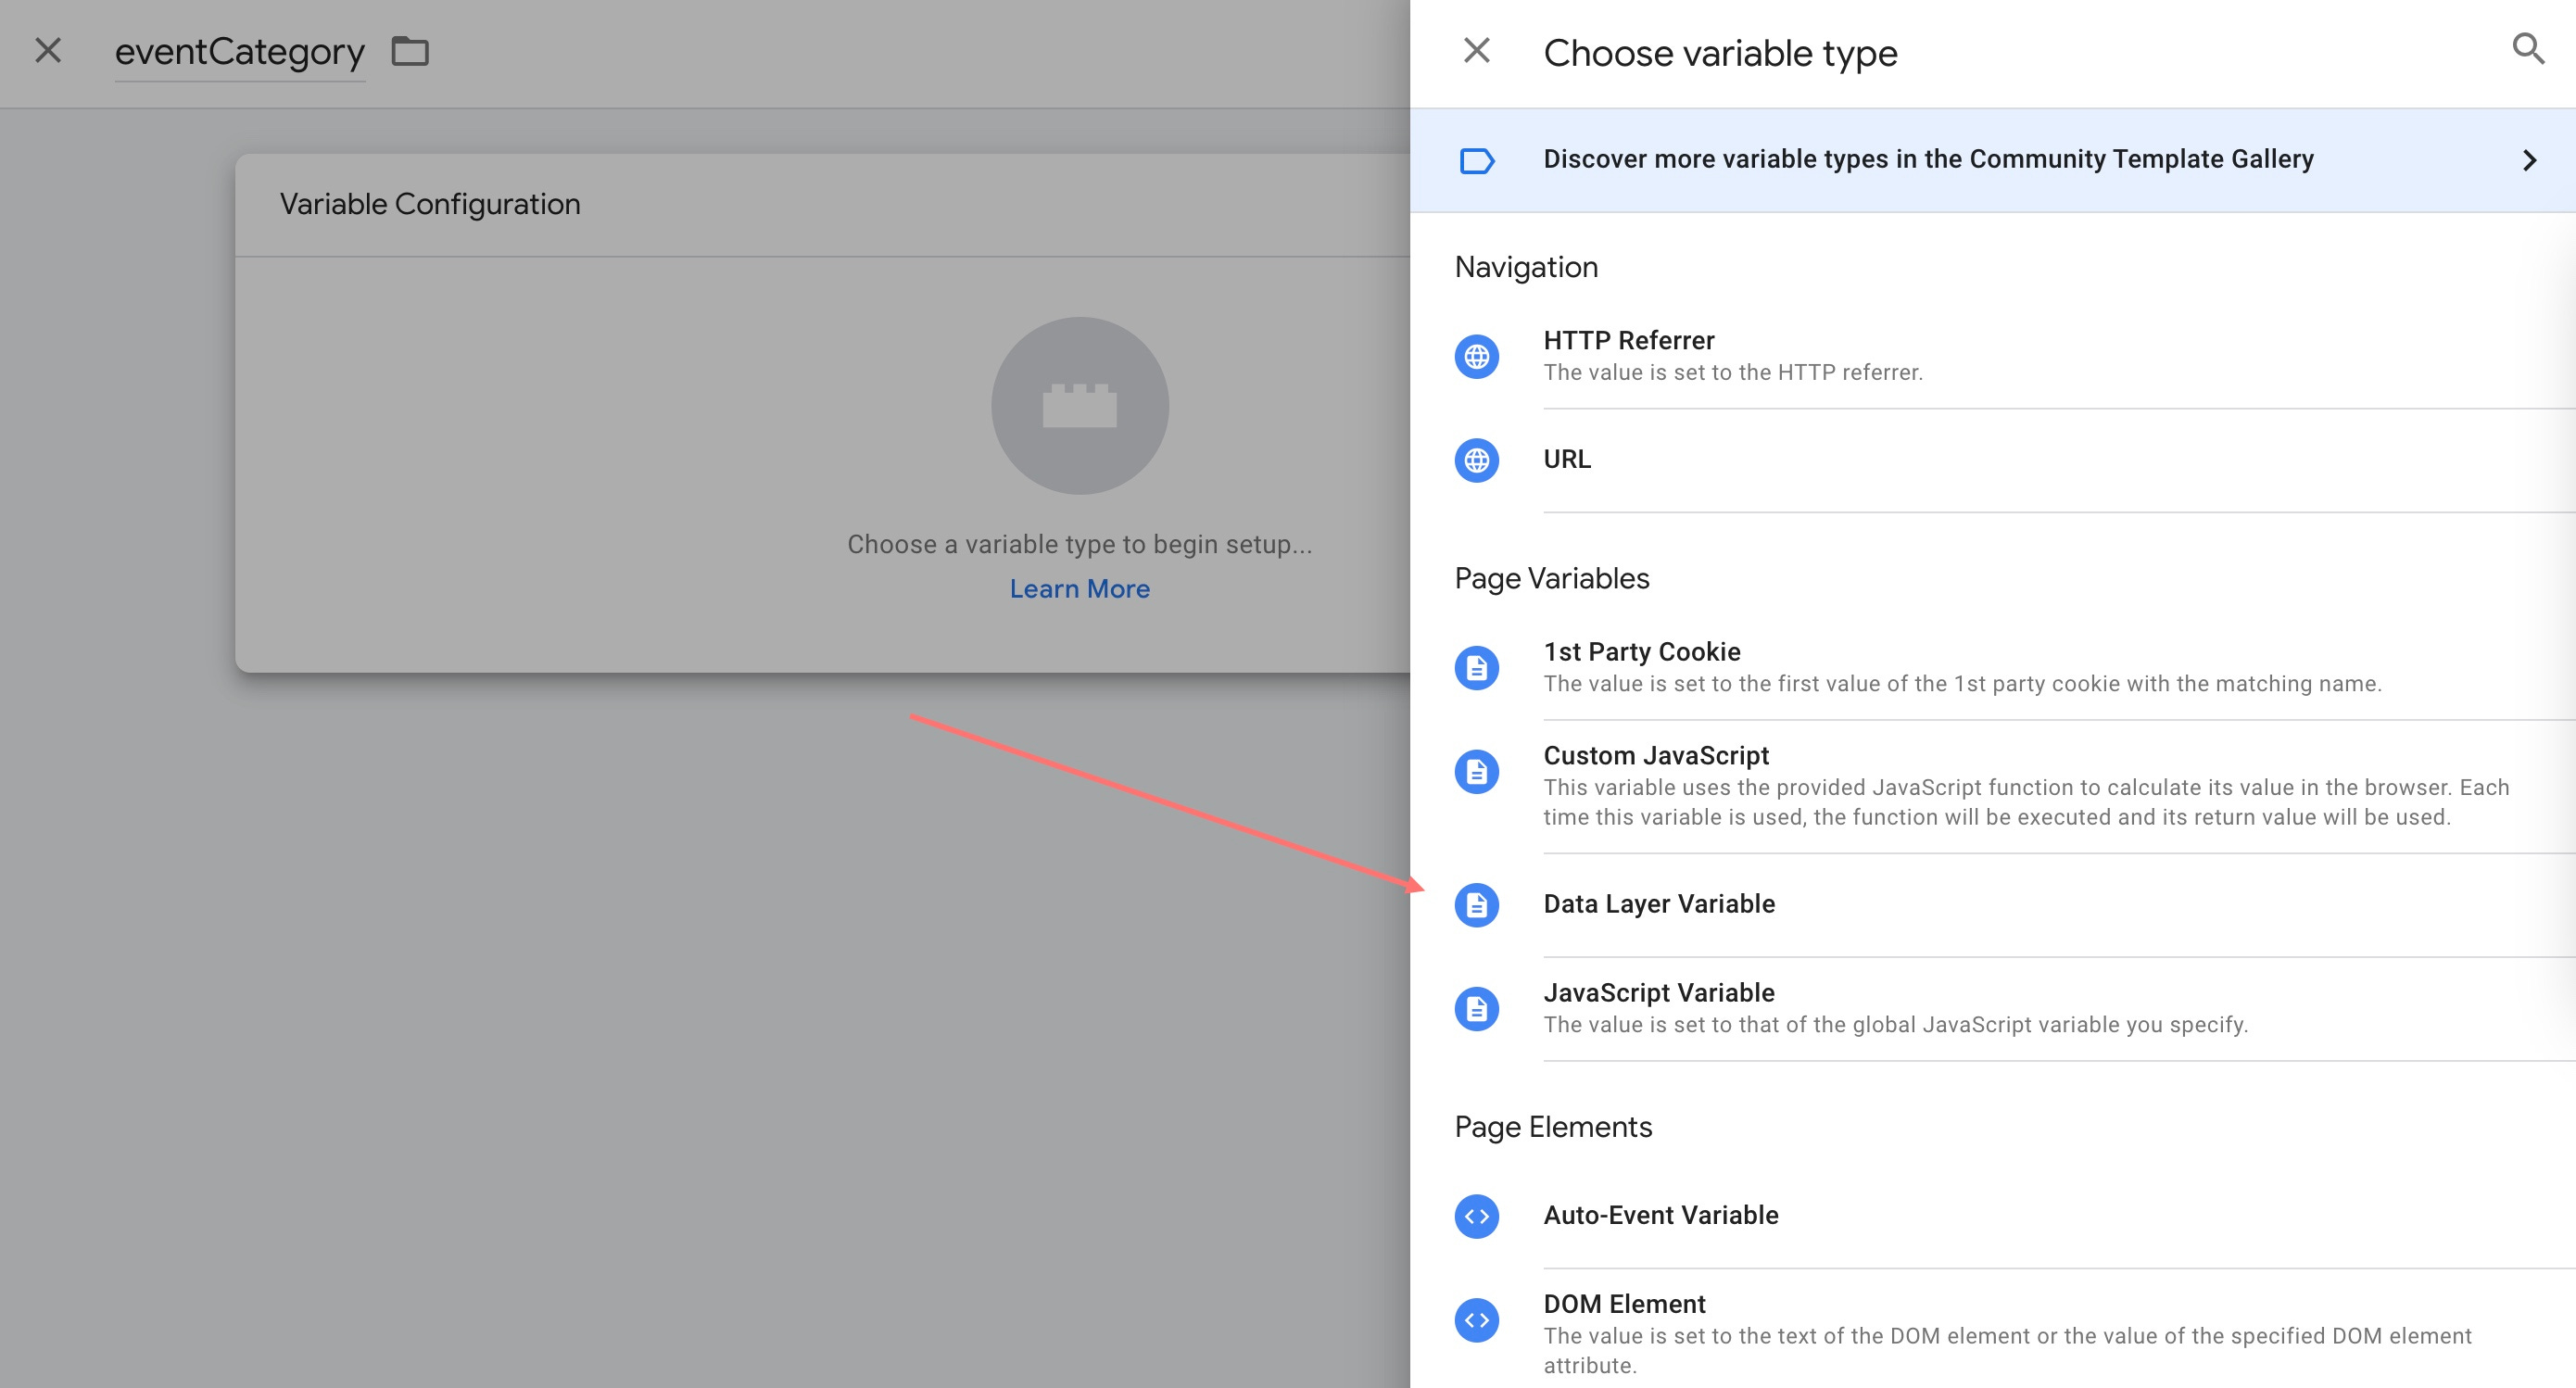This screenshot has height=1388, width=2576.
Task: Open the Community Template Gallery banner
Action: click(1992, 160)
